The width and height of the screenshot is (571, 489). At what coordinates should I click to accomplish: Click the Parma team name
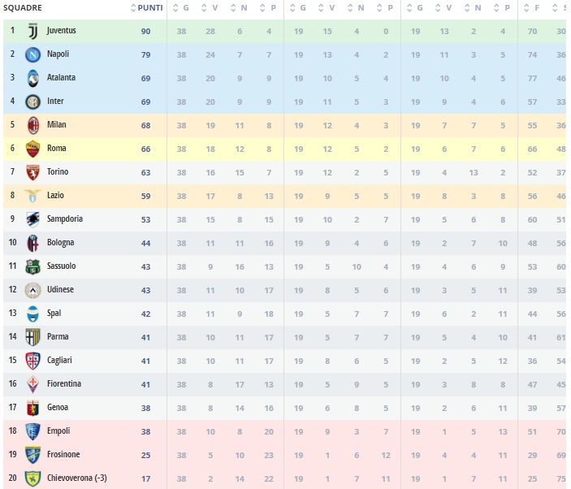(x=58, y=337)
